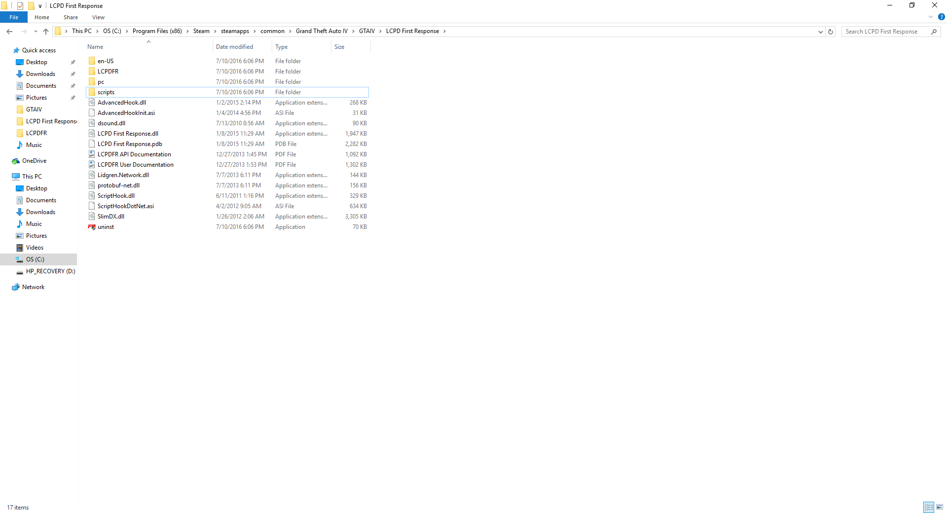
Task: Refresh the current folder view
Action: [x=831, y=32]
